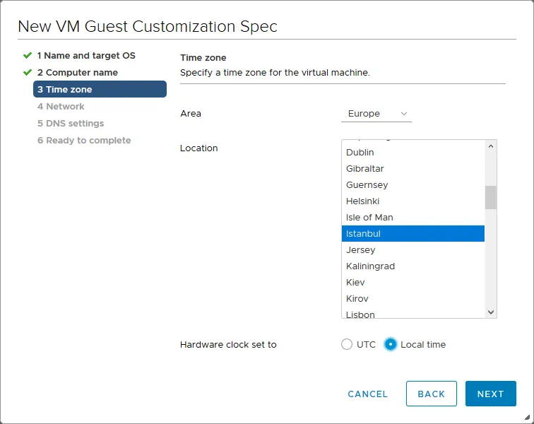Click green checkmark beside Computer name step
534x424 pixels.
pos(28,72)
